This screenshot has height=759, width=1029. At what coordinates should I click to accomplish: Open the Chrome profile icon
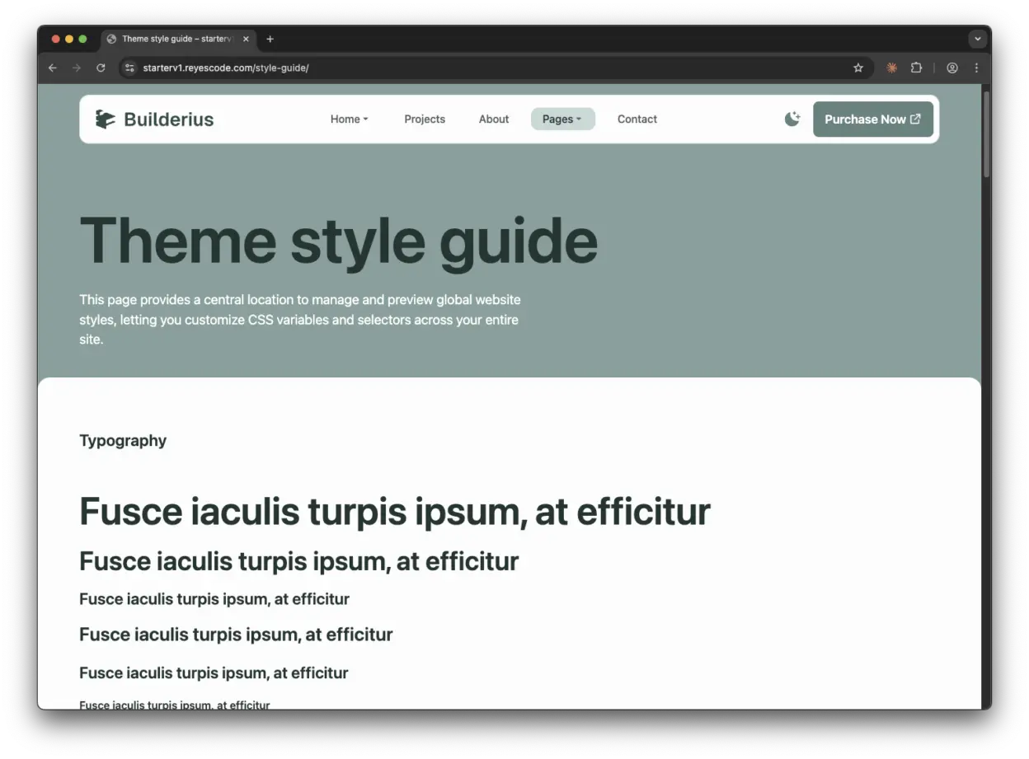tap(952, 68)
